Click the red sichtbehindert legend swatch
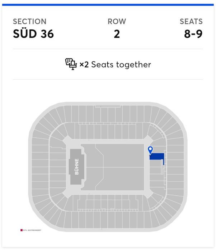Viewport: 216px width, 251px height. [x=22, y=230]
